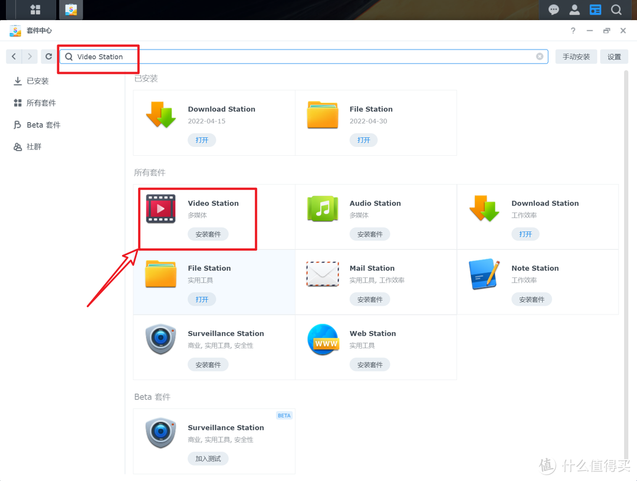Click the Web Station package title
The image size is (637, 481).
373,333
